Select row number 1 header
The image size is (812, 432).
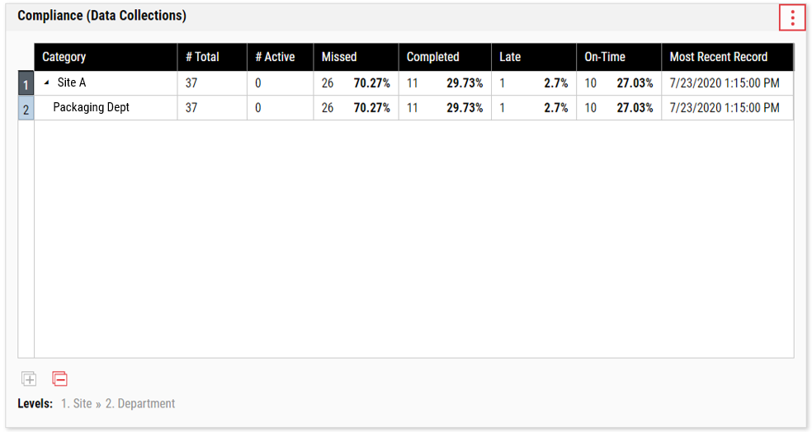pos(26,83)
